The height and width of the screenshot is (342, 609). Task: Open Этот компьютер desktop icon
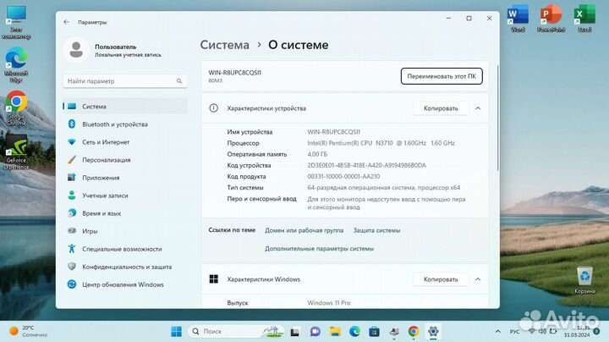(x=16, y=22)
